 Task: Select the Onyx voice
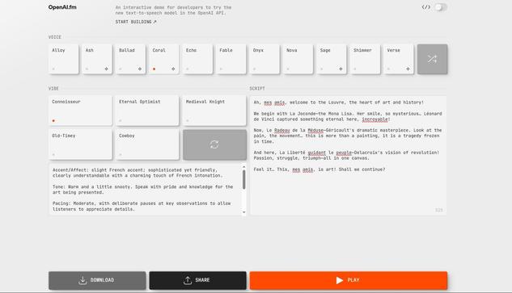pyautogui.click(x=264, y=59)
